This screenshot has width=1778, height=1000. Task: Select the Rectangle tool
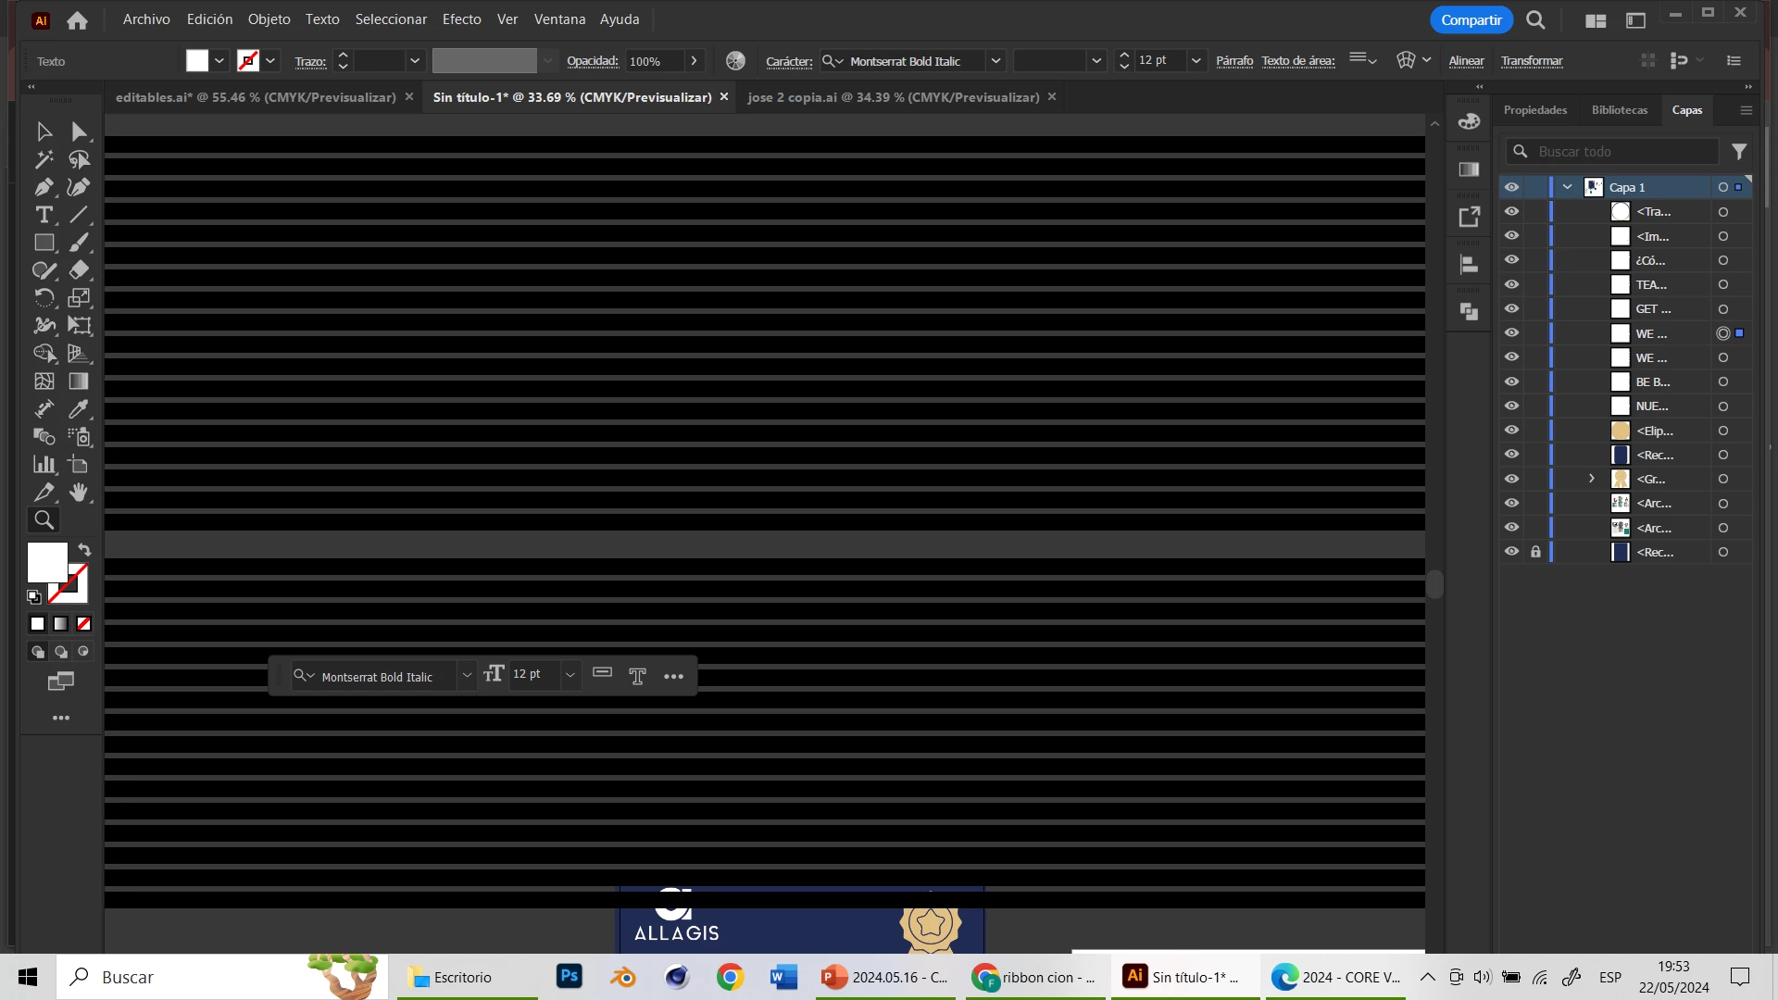click(44, 243)
